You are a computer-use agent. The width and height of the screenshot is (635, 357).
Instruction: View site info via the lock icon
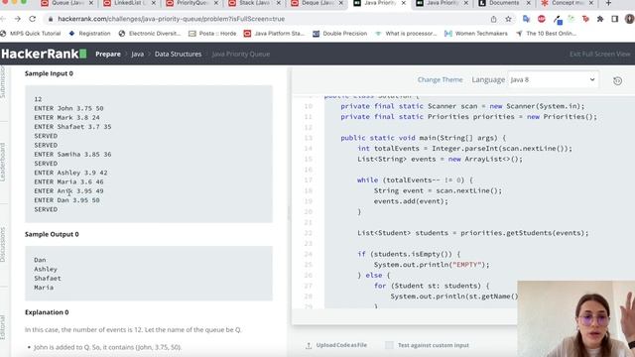(51, 19)
